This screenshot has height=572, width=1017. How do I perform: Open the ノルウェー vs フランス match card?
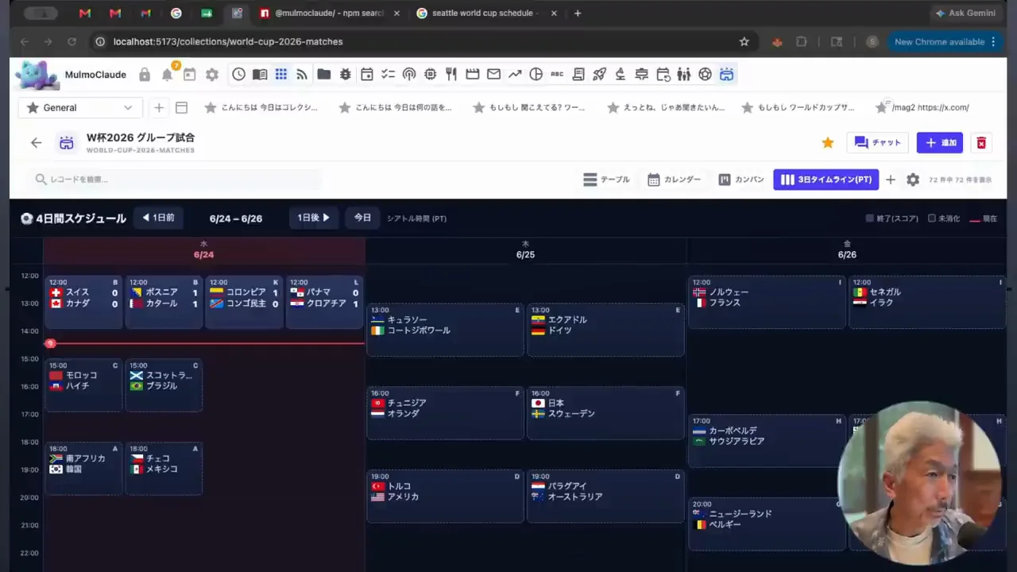(767, 302)
